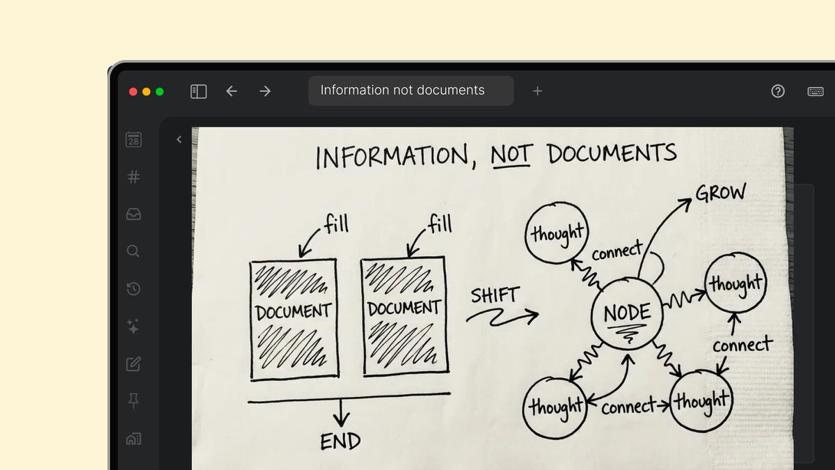This screenshot has width=835, height=470.
Task: Select the 'Information not documents' tab
Action: (x=411, y=90)
